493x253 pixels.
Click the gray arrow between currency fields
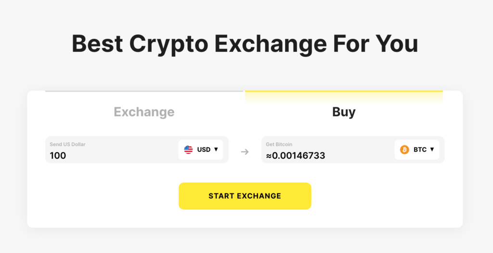click(x=245, y=152)
